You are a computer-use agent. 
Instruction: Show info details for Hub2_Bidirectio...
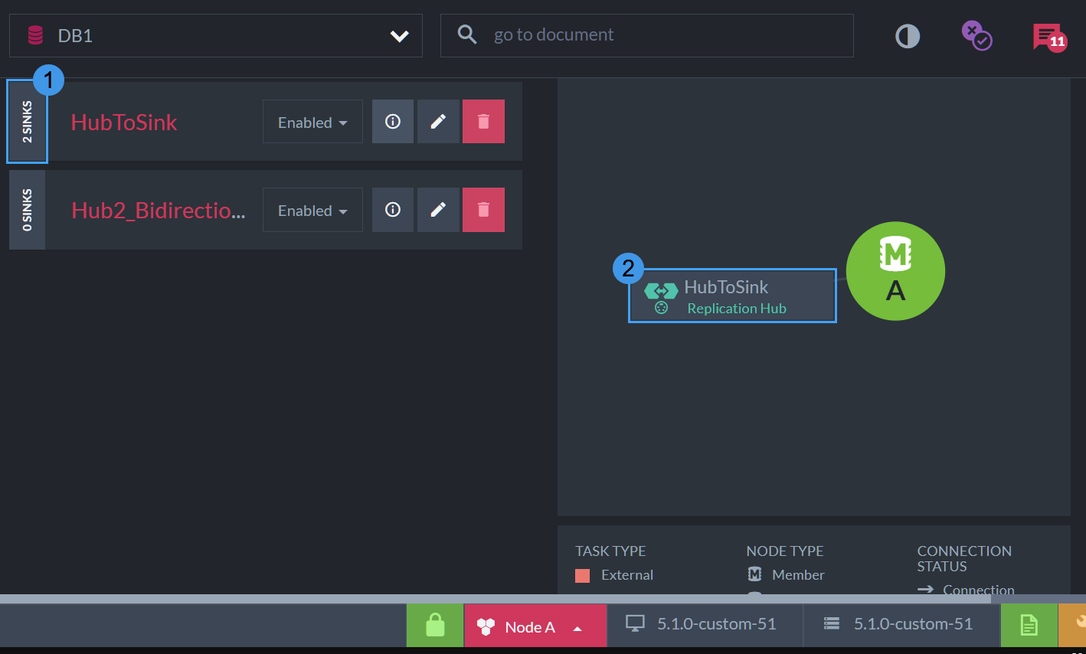pos(393,210)
